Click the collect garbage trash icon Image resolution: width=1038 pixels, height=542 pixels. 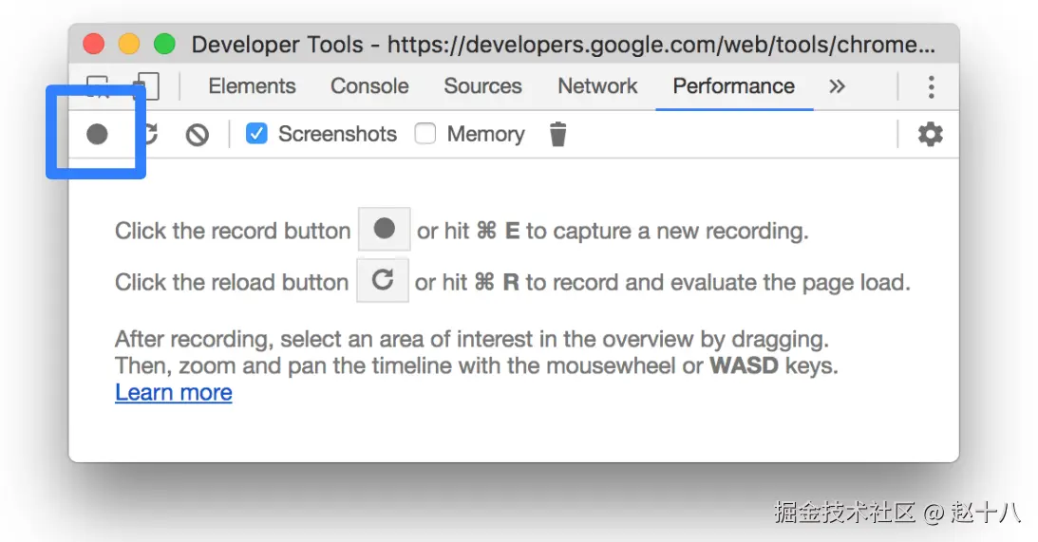click(558, 135)
